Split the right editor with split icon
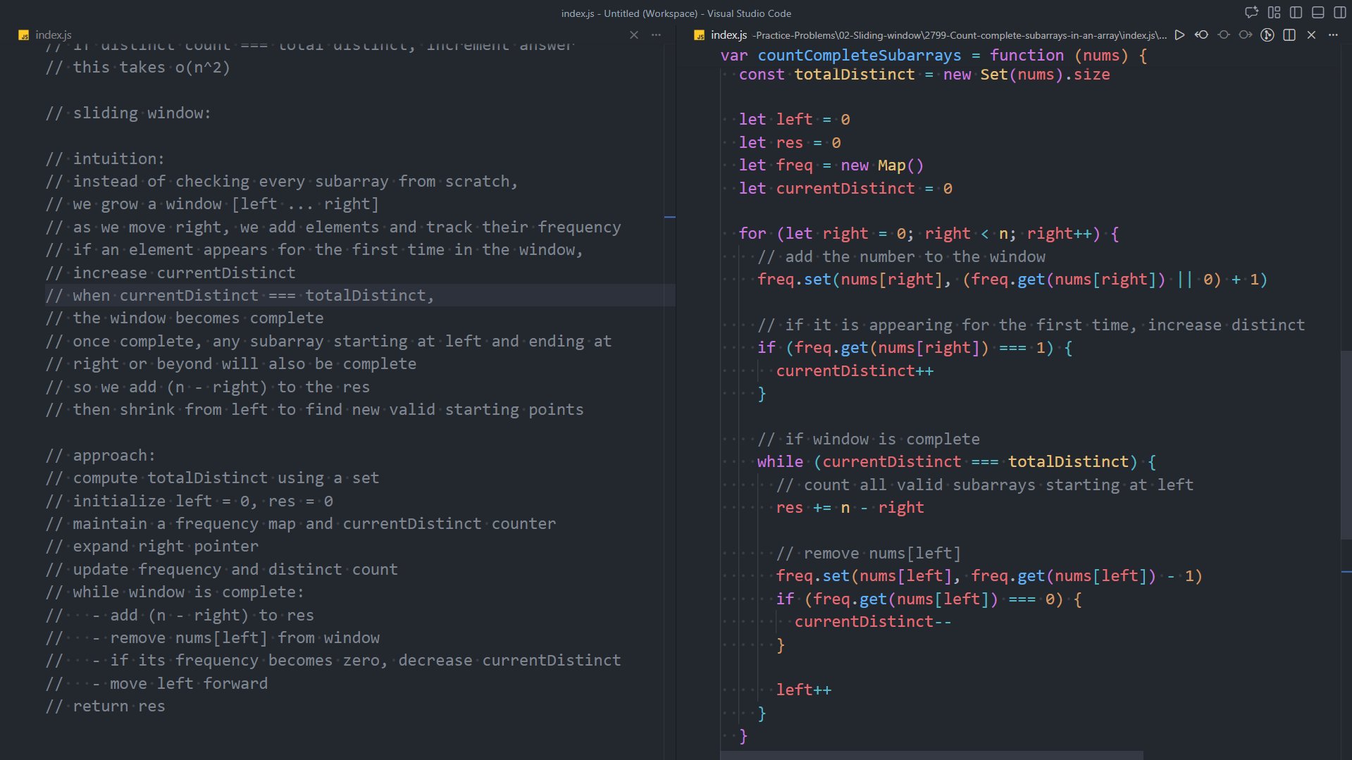1352x760 pixels. (1289, 35)
